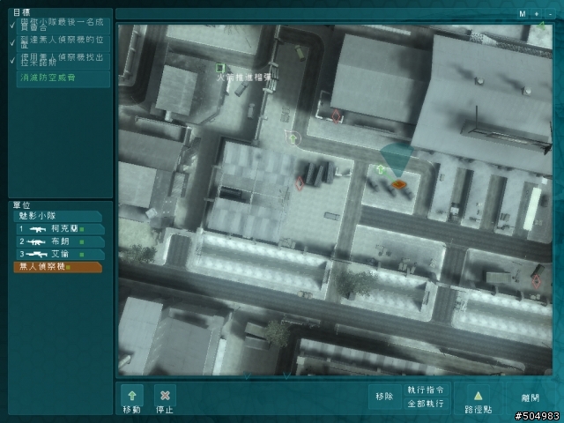Click red enemy diamond beside upper warehouse
Viewport: 564px width, 423px height.
coord(336,116)
